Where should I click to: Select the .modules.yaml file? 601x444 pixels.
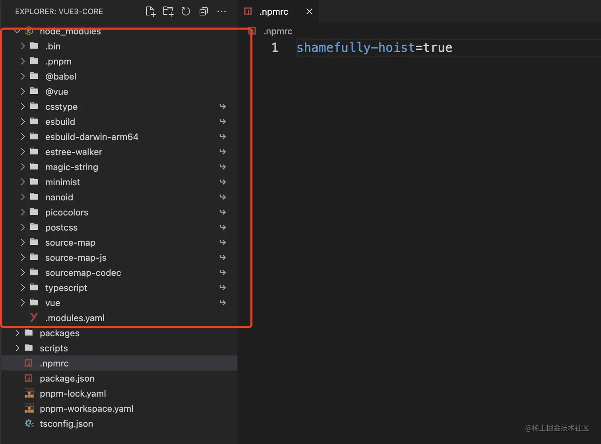[75, 318]
